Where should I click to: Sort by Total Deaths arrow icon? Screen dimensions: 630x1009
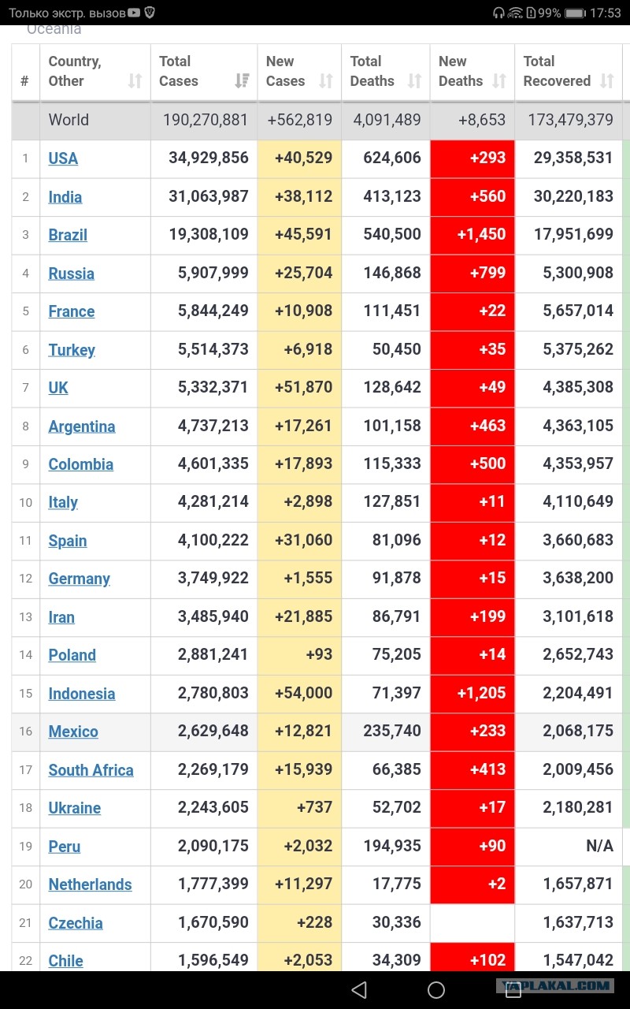tap(415, 81)
